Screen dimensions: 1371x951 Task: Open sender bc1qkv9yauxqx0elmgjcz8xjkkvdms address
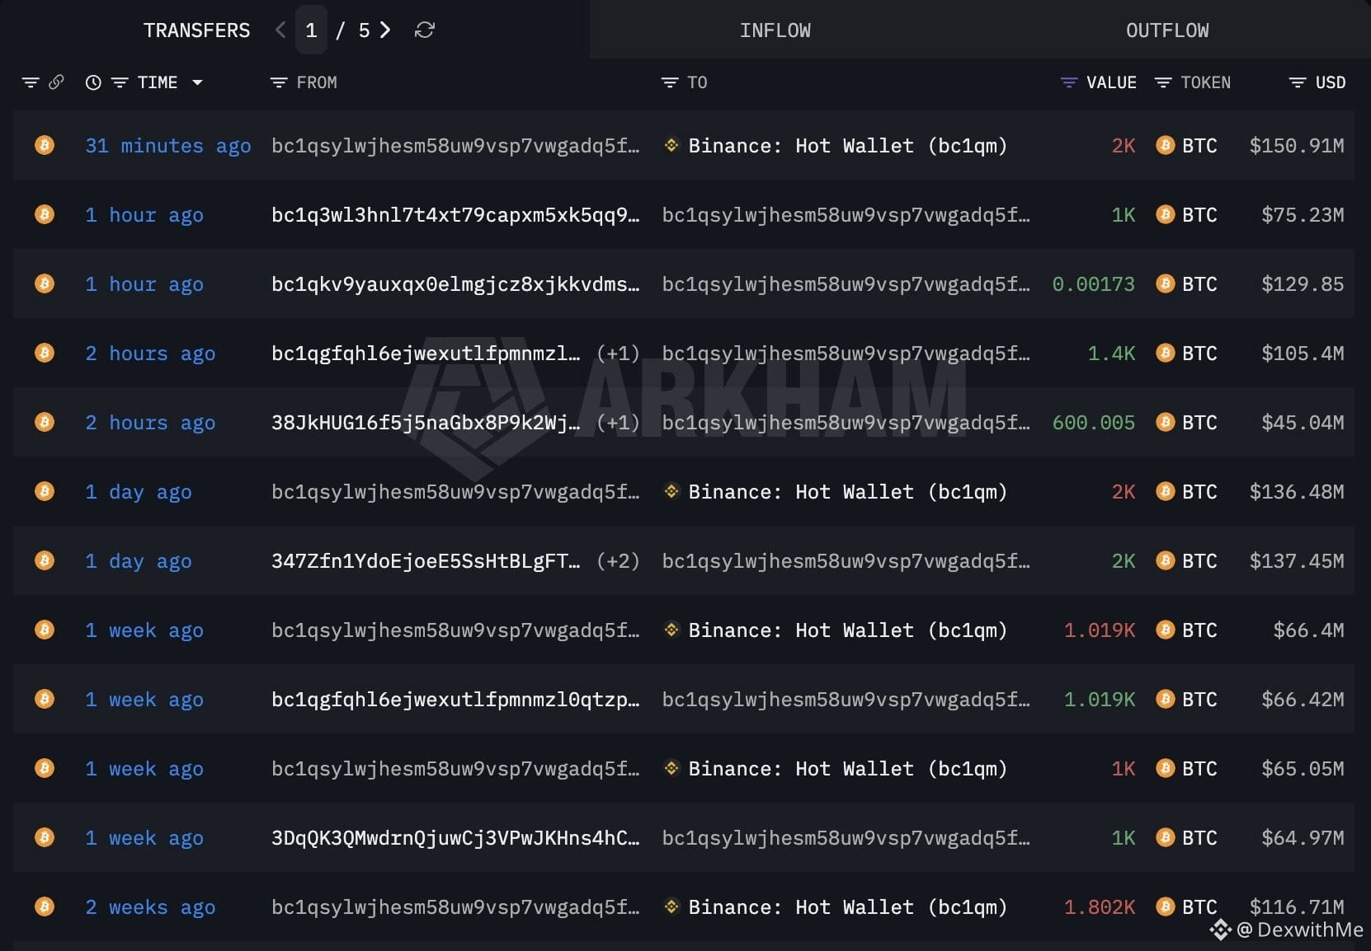[x=455, y=284]
